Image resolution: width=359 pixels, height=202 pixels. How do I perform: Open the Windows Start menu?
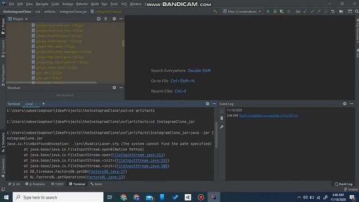[x=6, y=197]
